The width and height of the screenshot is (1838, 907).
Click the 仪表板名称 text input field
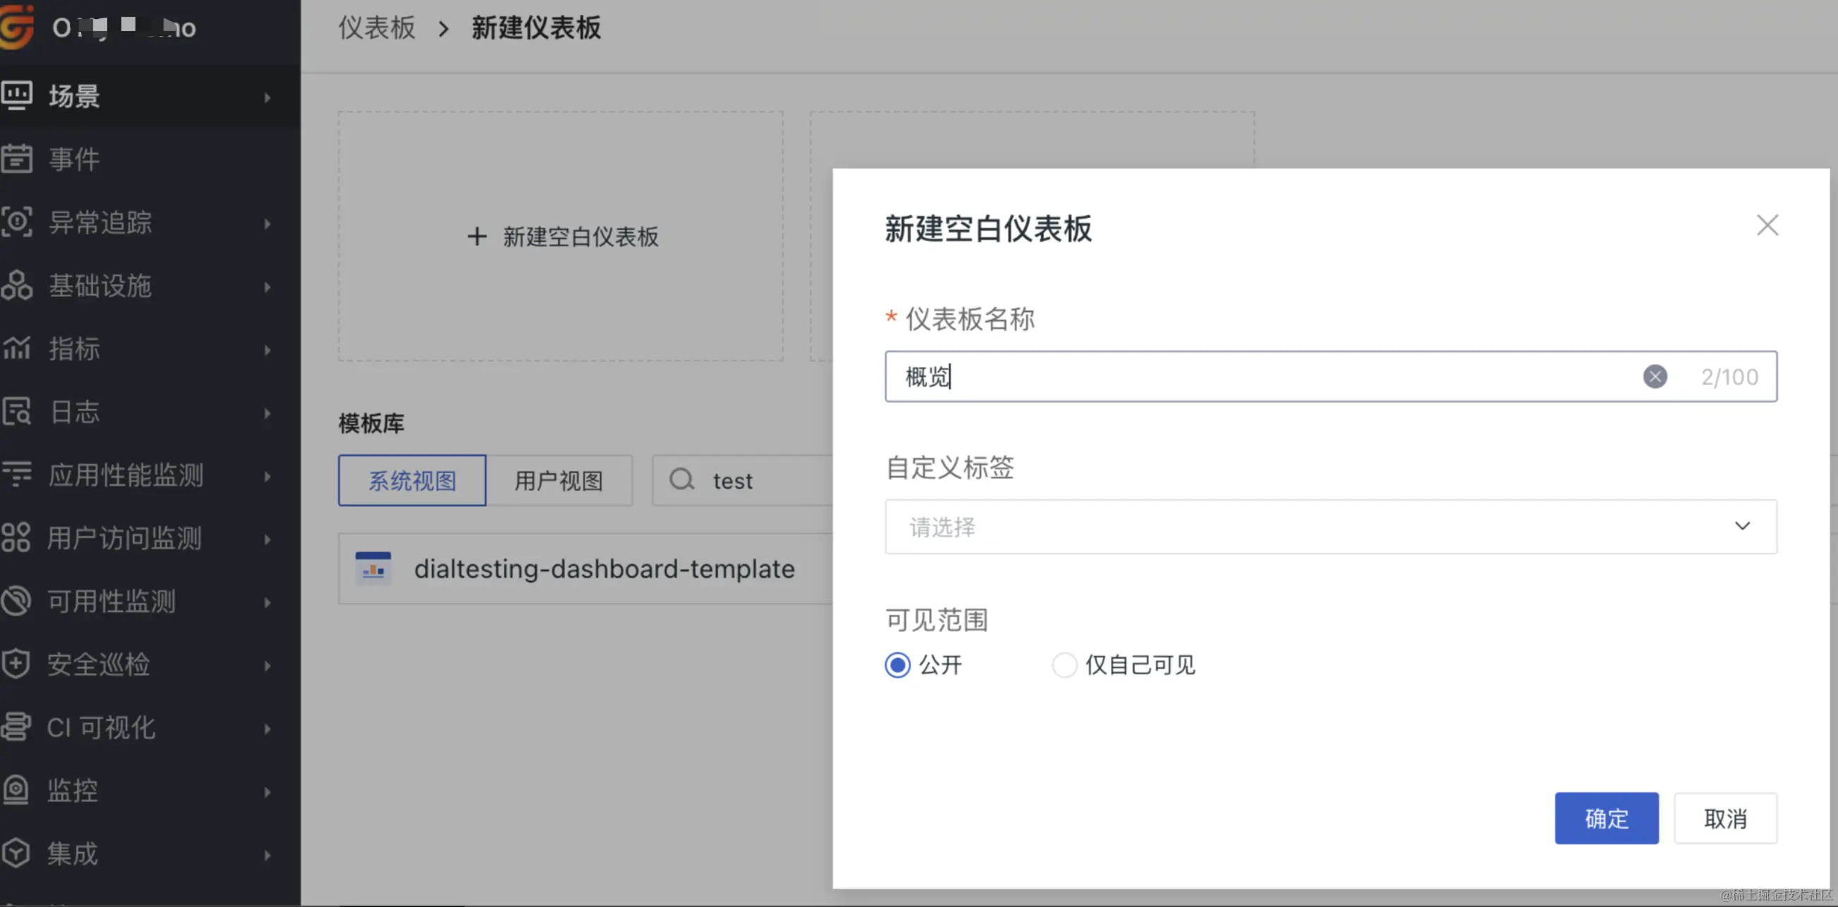pos(1255,377)
